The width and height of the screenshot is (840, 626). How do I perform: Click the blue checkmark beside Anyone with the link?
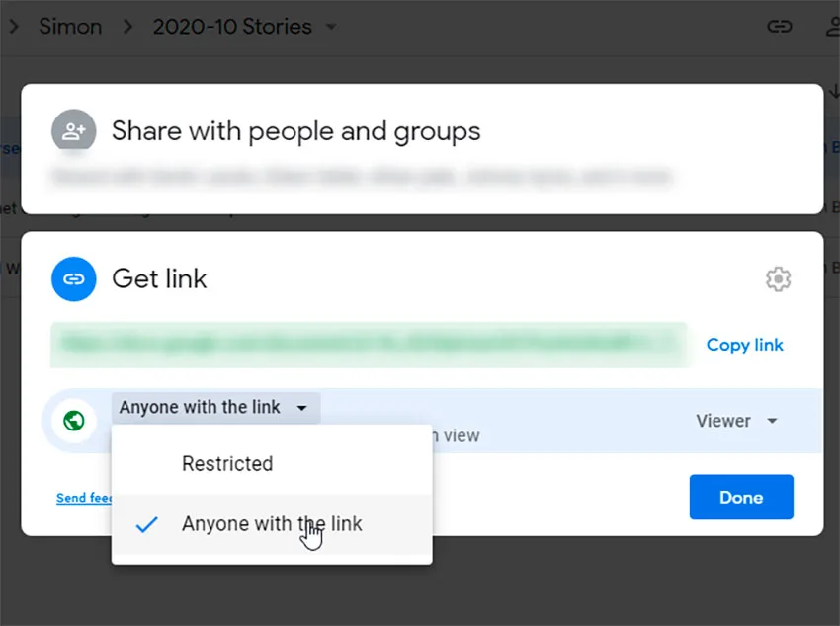pos(146,524)
